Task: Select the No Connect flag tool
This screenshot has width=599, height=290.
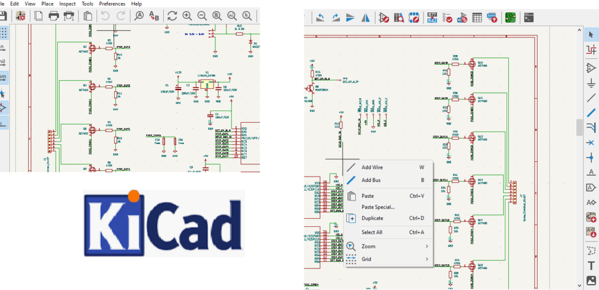Action: coord(591,142)
